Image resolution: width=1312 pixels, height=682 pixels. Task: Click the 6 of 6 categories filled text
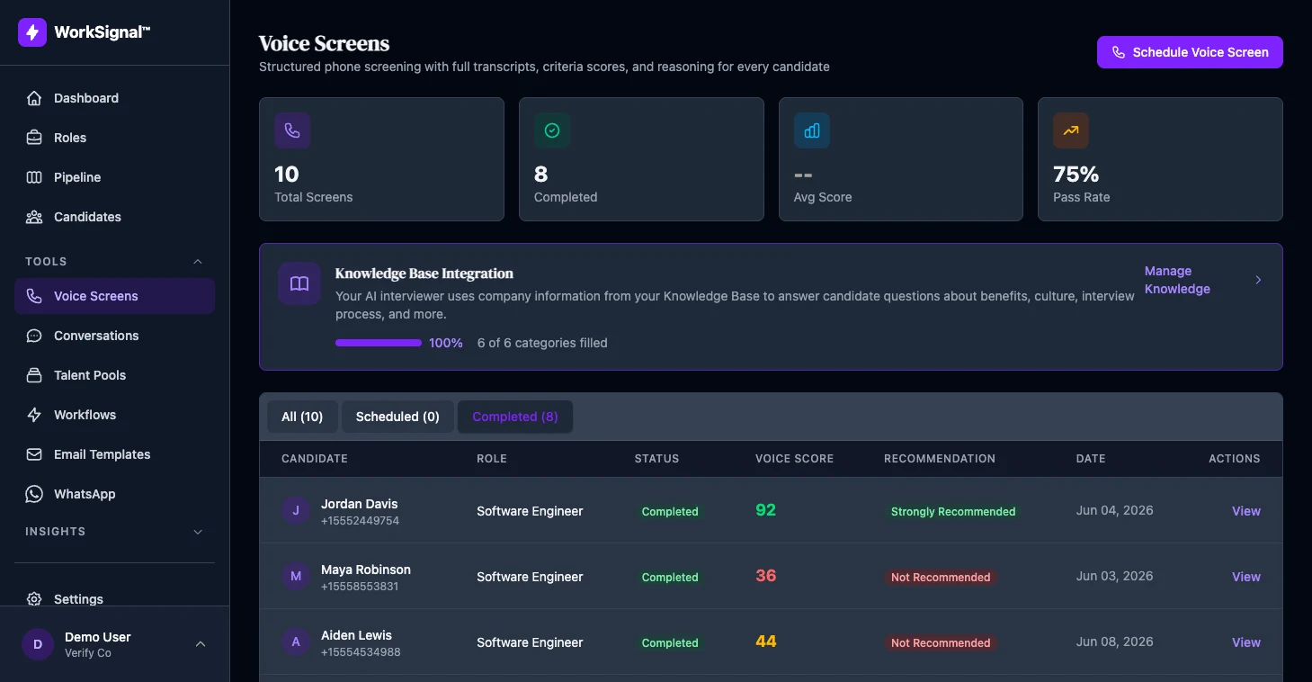point(542,343)
